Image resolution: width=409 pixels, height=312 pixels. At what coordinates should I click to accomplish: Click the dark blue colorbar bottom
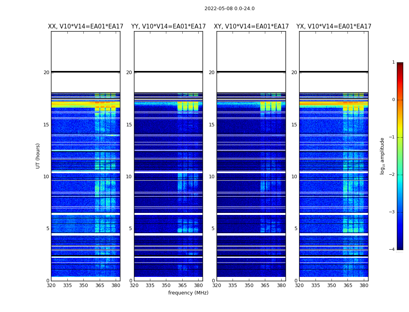point(400,245)
